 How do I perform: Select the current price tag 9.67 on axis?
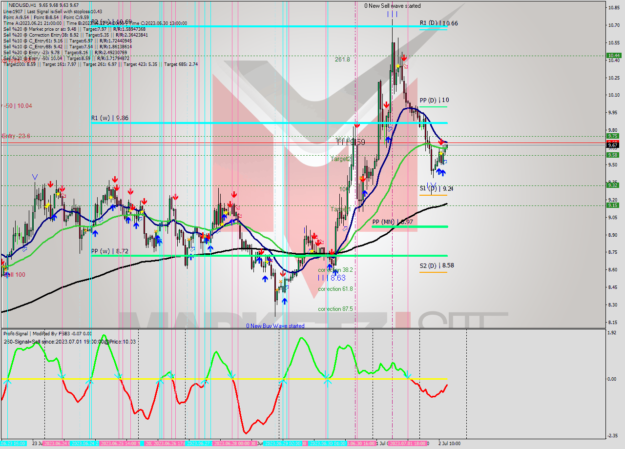pos(613,145)
